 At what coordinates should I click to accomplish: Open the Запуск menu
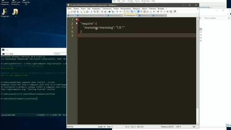144,9
